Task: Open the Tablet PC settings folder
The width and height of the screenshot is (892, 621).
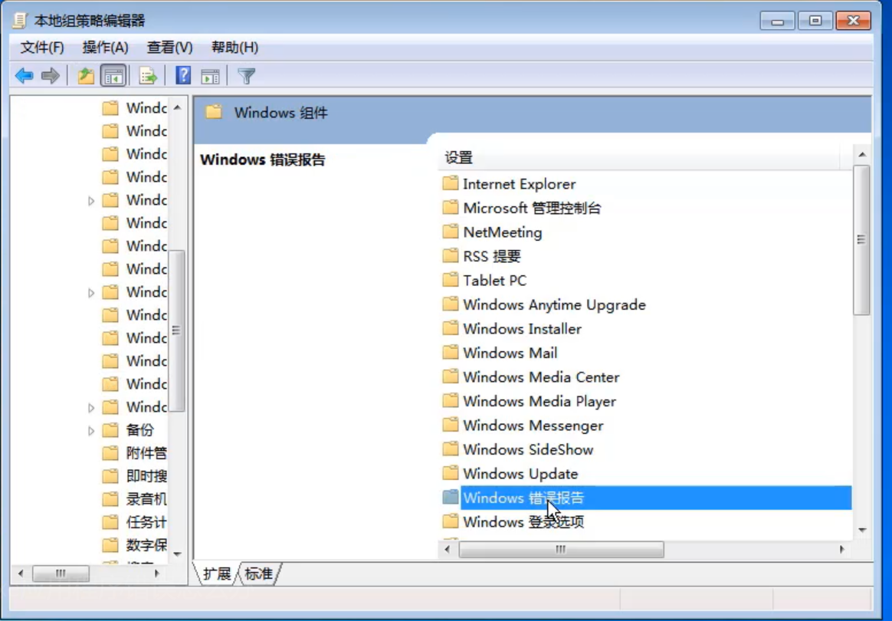Action: pos(494,281)
